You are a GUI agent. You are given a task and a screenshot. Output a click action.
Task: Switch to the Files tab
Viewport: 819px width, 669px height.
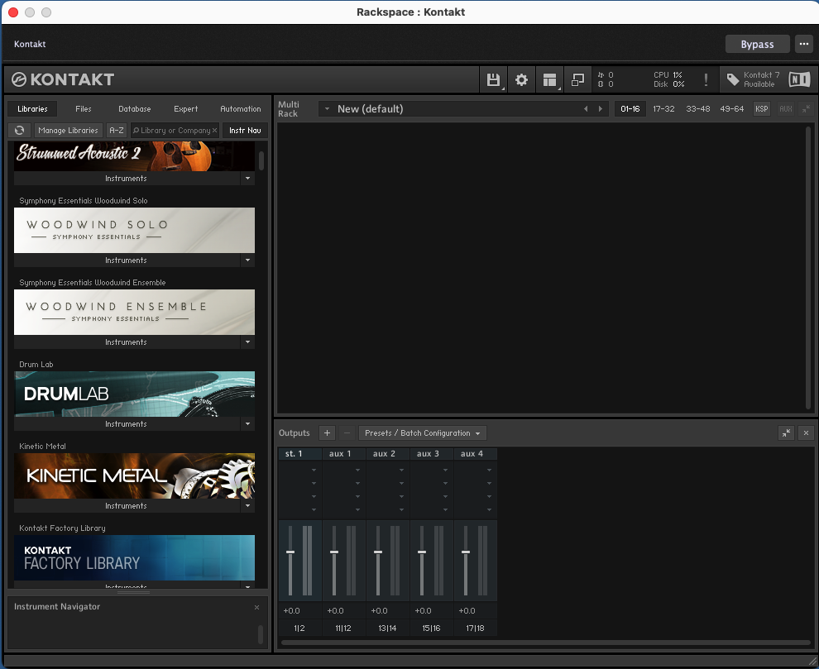(x=84, y=108)
